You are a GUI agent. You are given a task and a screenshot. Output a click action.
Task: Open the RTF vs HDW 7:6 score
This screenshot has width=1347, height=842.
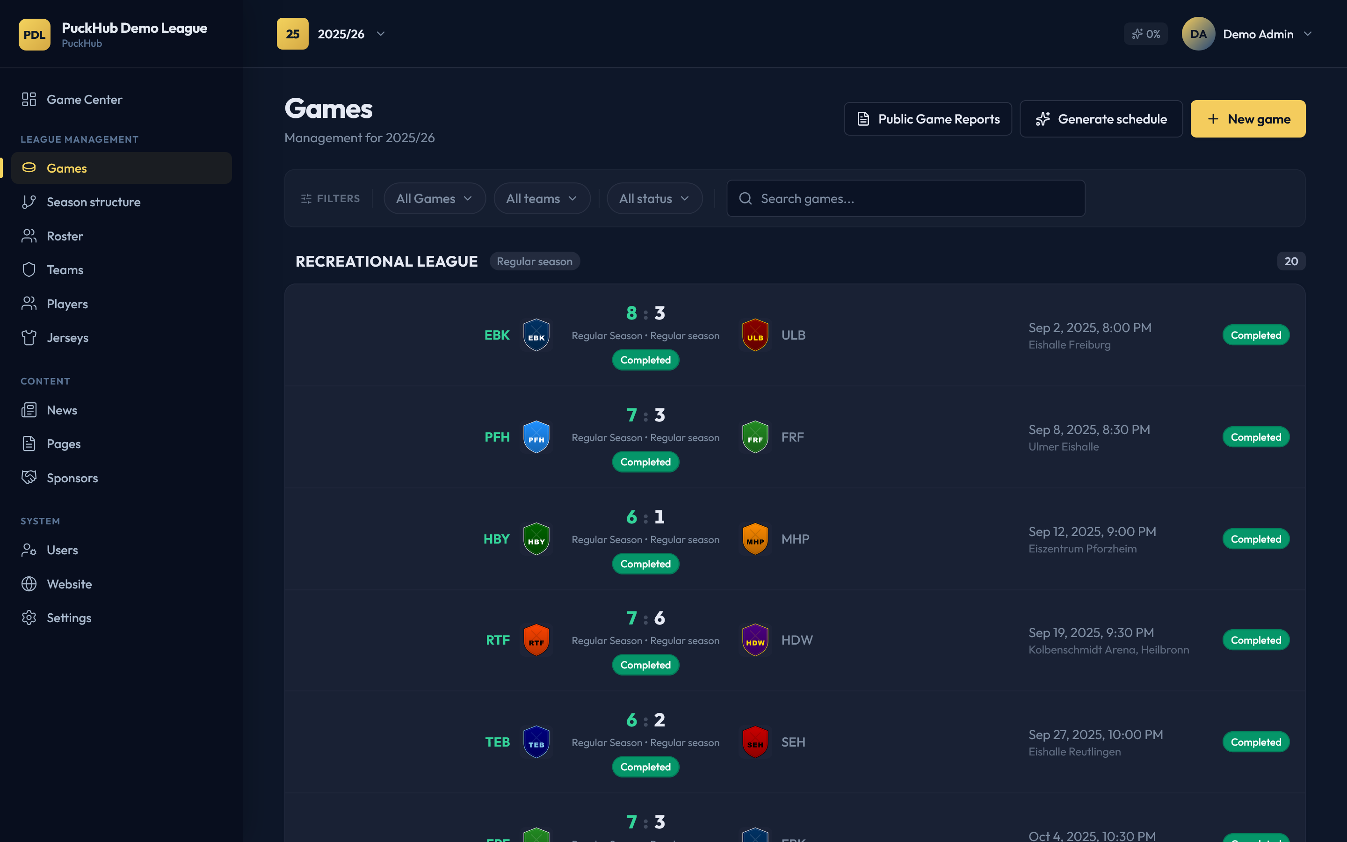[x=645, y=618]
